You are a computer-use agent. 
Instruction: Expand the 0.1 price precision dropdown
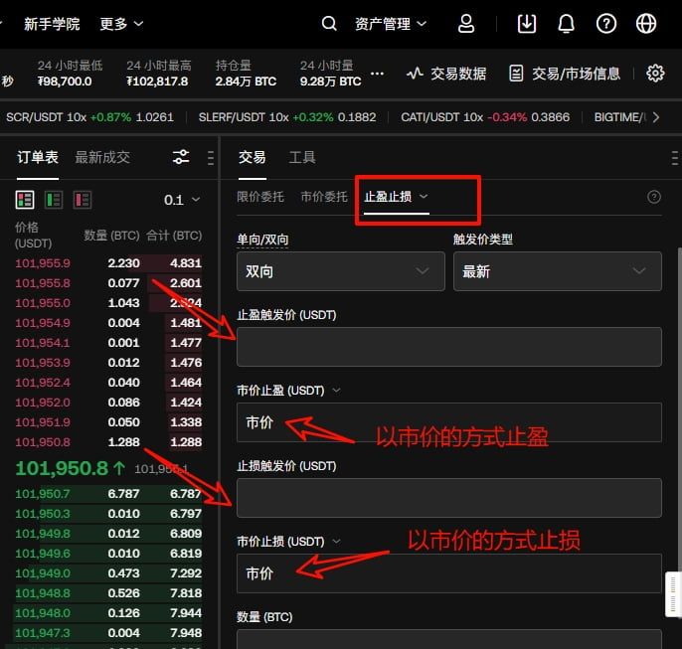point(181,200)
